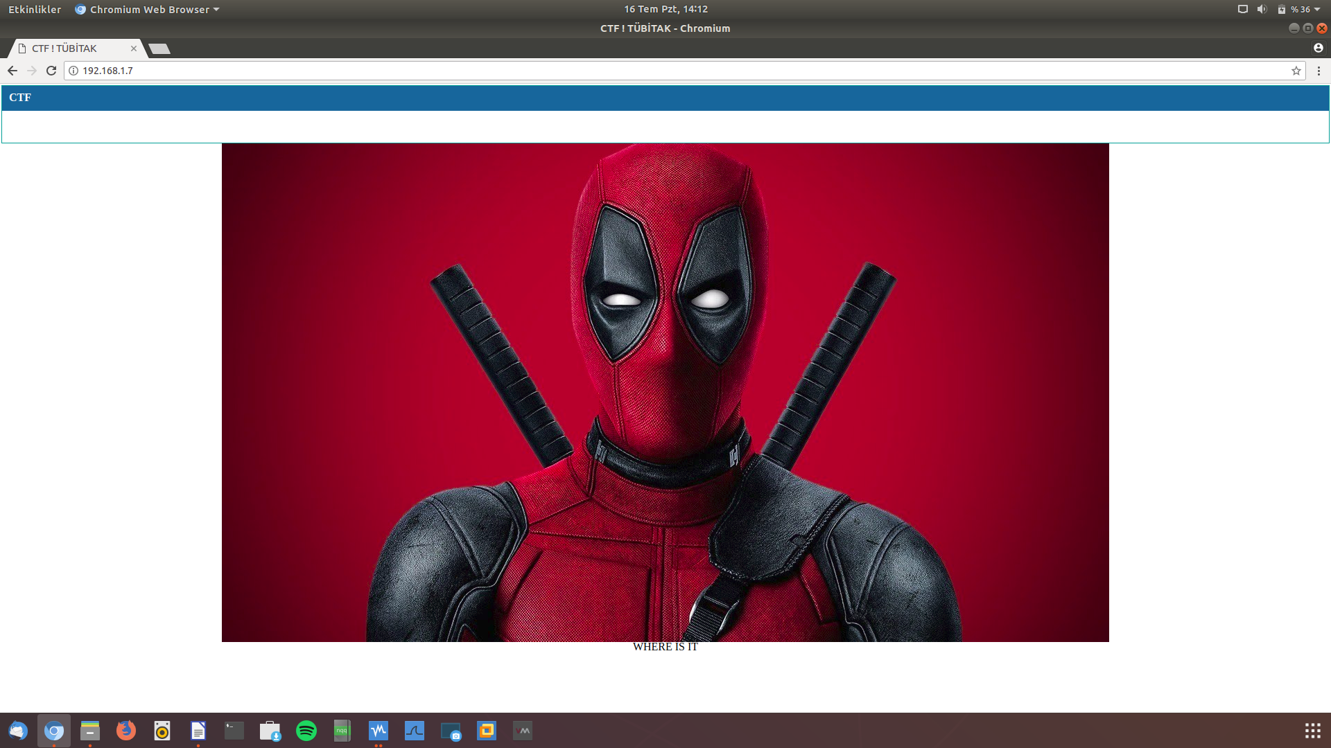Launch Firefox from the dock

[126, 731]
